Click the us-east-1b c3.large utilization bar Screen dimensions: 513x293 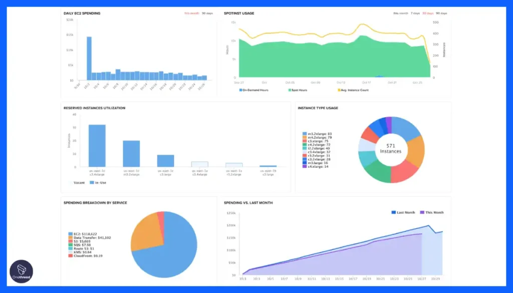point(268,166)
